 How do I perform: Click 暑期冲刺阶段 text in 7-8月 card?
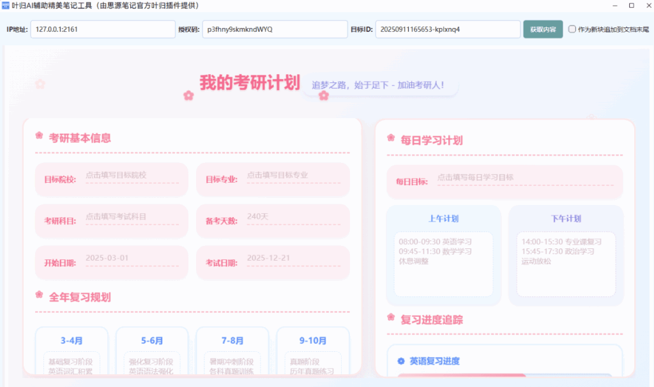pyautogui.click(x=231, y=361)
